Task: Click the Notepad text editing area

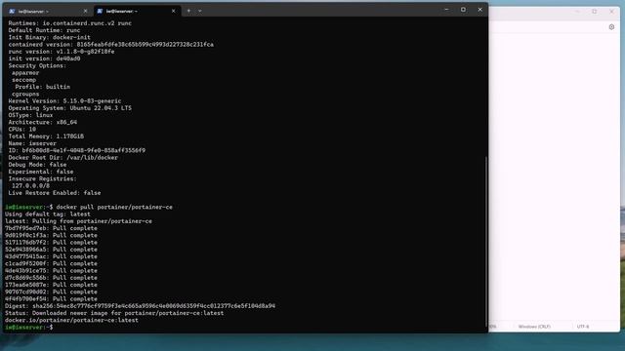Action: [x=554, y=177]
